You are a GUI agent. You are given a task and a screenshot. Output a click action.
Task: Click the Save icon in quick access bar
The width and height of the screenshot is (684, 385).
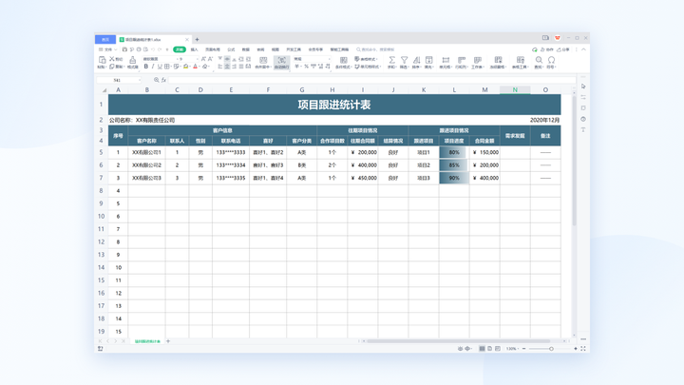pos(124,49)
